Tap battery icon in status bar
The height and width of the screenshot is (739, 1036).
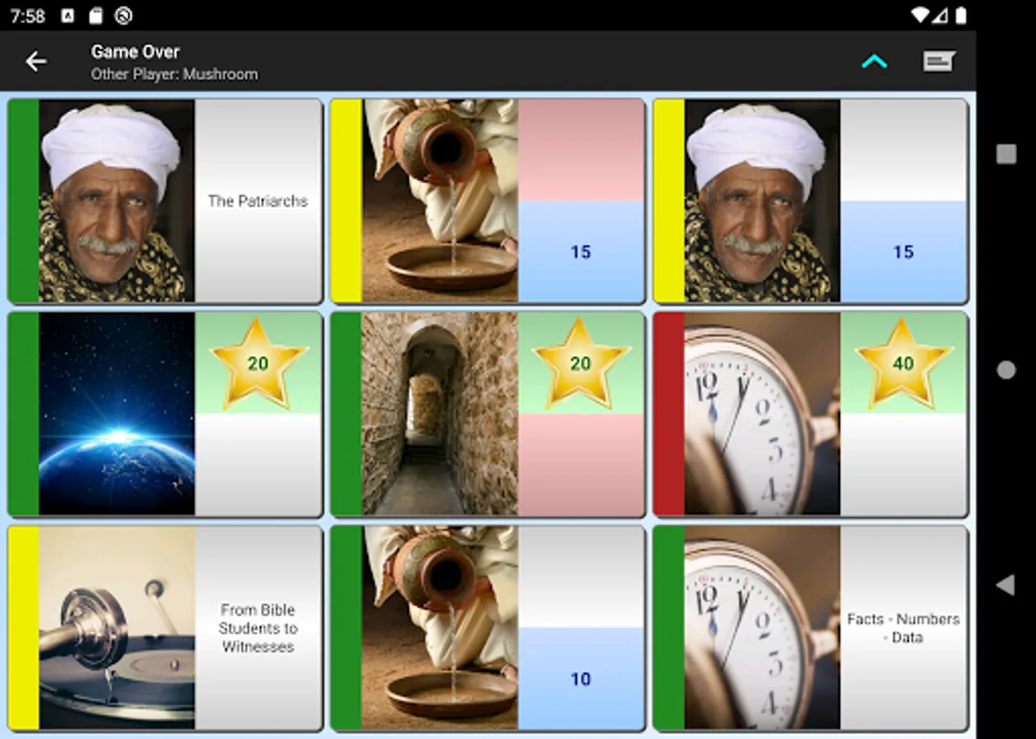click(960, 15)
